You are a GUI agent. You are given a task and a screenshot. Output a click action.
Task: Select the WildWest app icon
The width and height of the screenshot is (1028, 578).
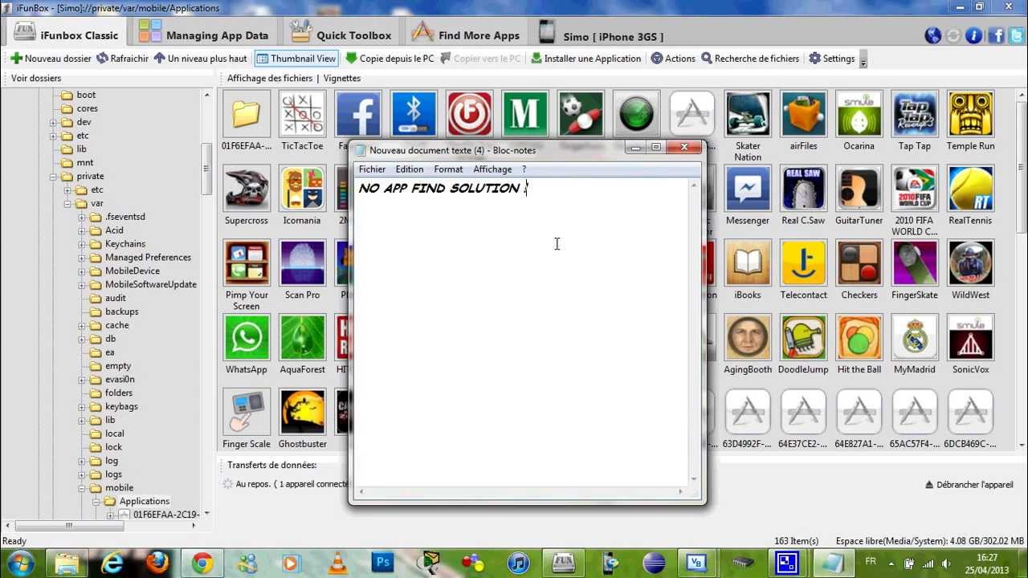[x=970, y=263]
